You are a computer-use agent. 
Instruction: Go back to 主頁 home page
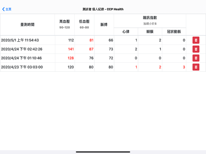click(7, 9)
